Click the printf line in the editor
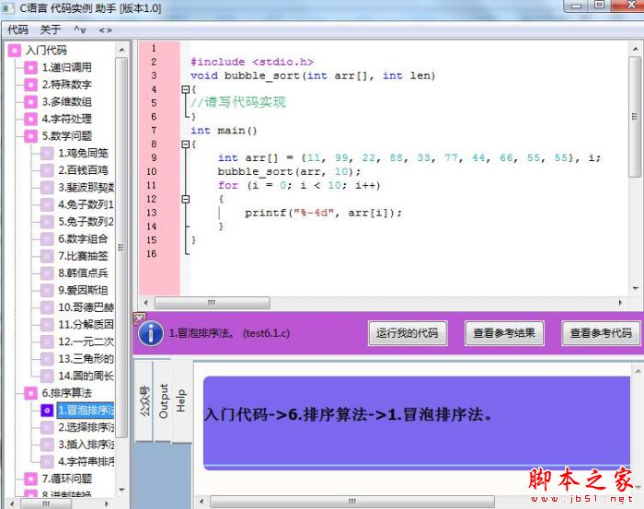644x509 pixels. pos(323,213)
